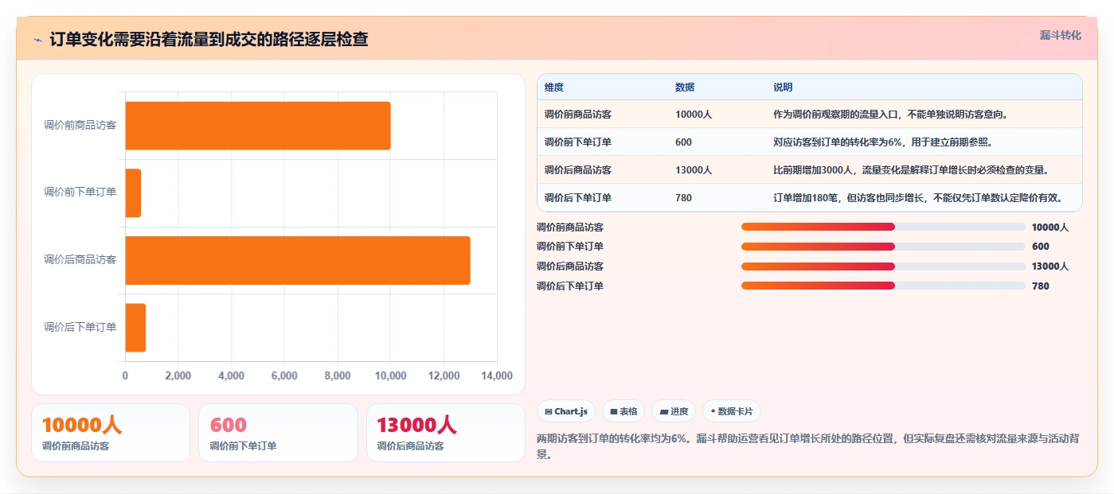The width and height of the screenshot is (1114, 494).
Task: Click the note starting 订单增加180笔
Action: tap(917, 197)
